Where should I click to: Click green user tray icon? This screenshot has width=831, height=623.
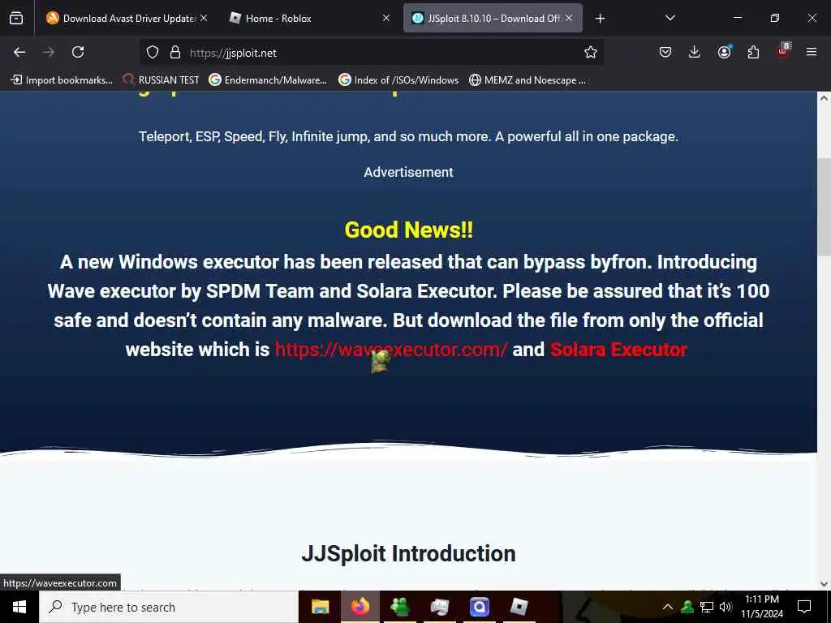(687, 607)
